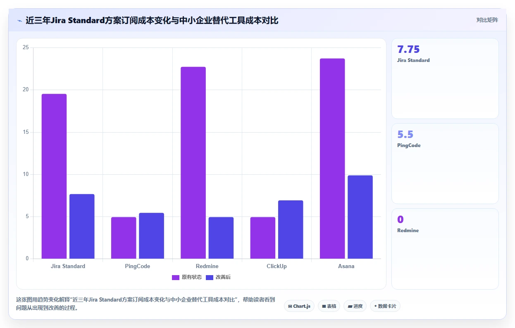Screen dimensions: 515x328
Task: Click the ClickUp purple bar
Action: (x=263, y=238)
